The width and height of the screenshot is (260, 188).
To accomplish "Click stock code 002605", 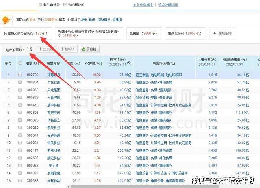I will (32, 158).
